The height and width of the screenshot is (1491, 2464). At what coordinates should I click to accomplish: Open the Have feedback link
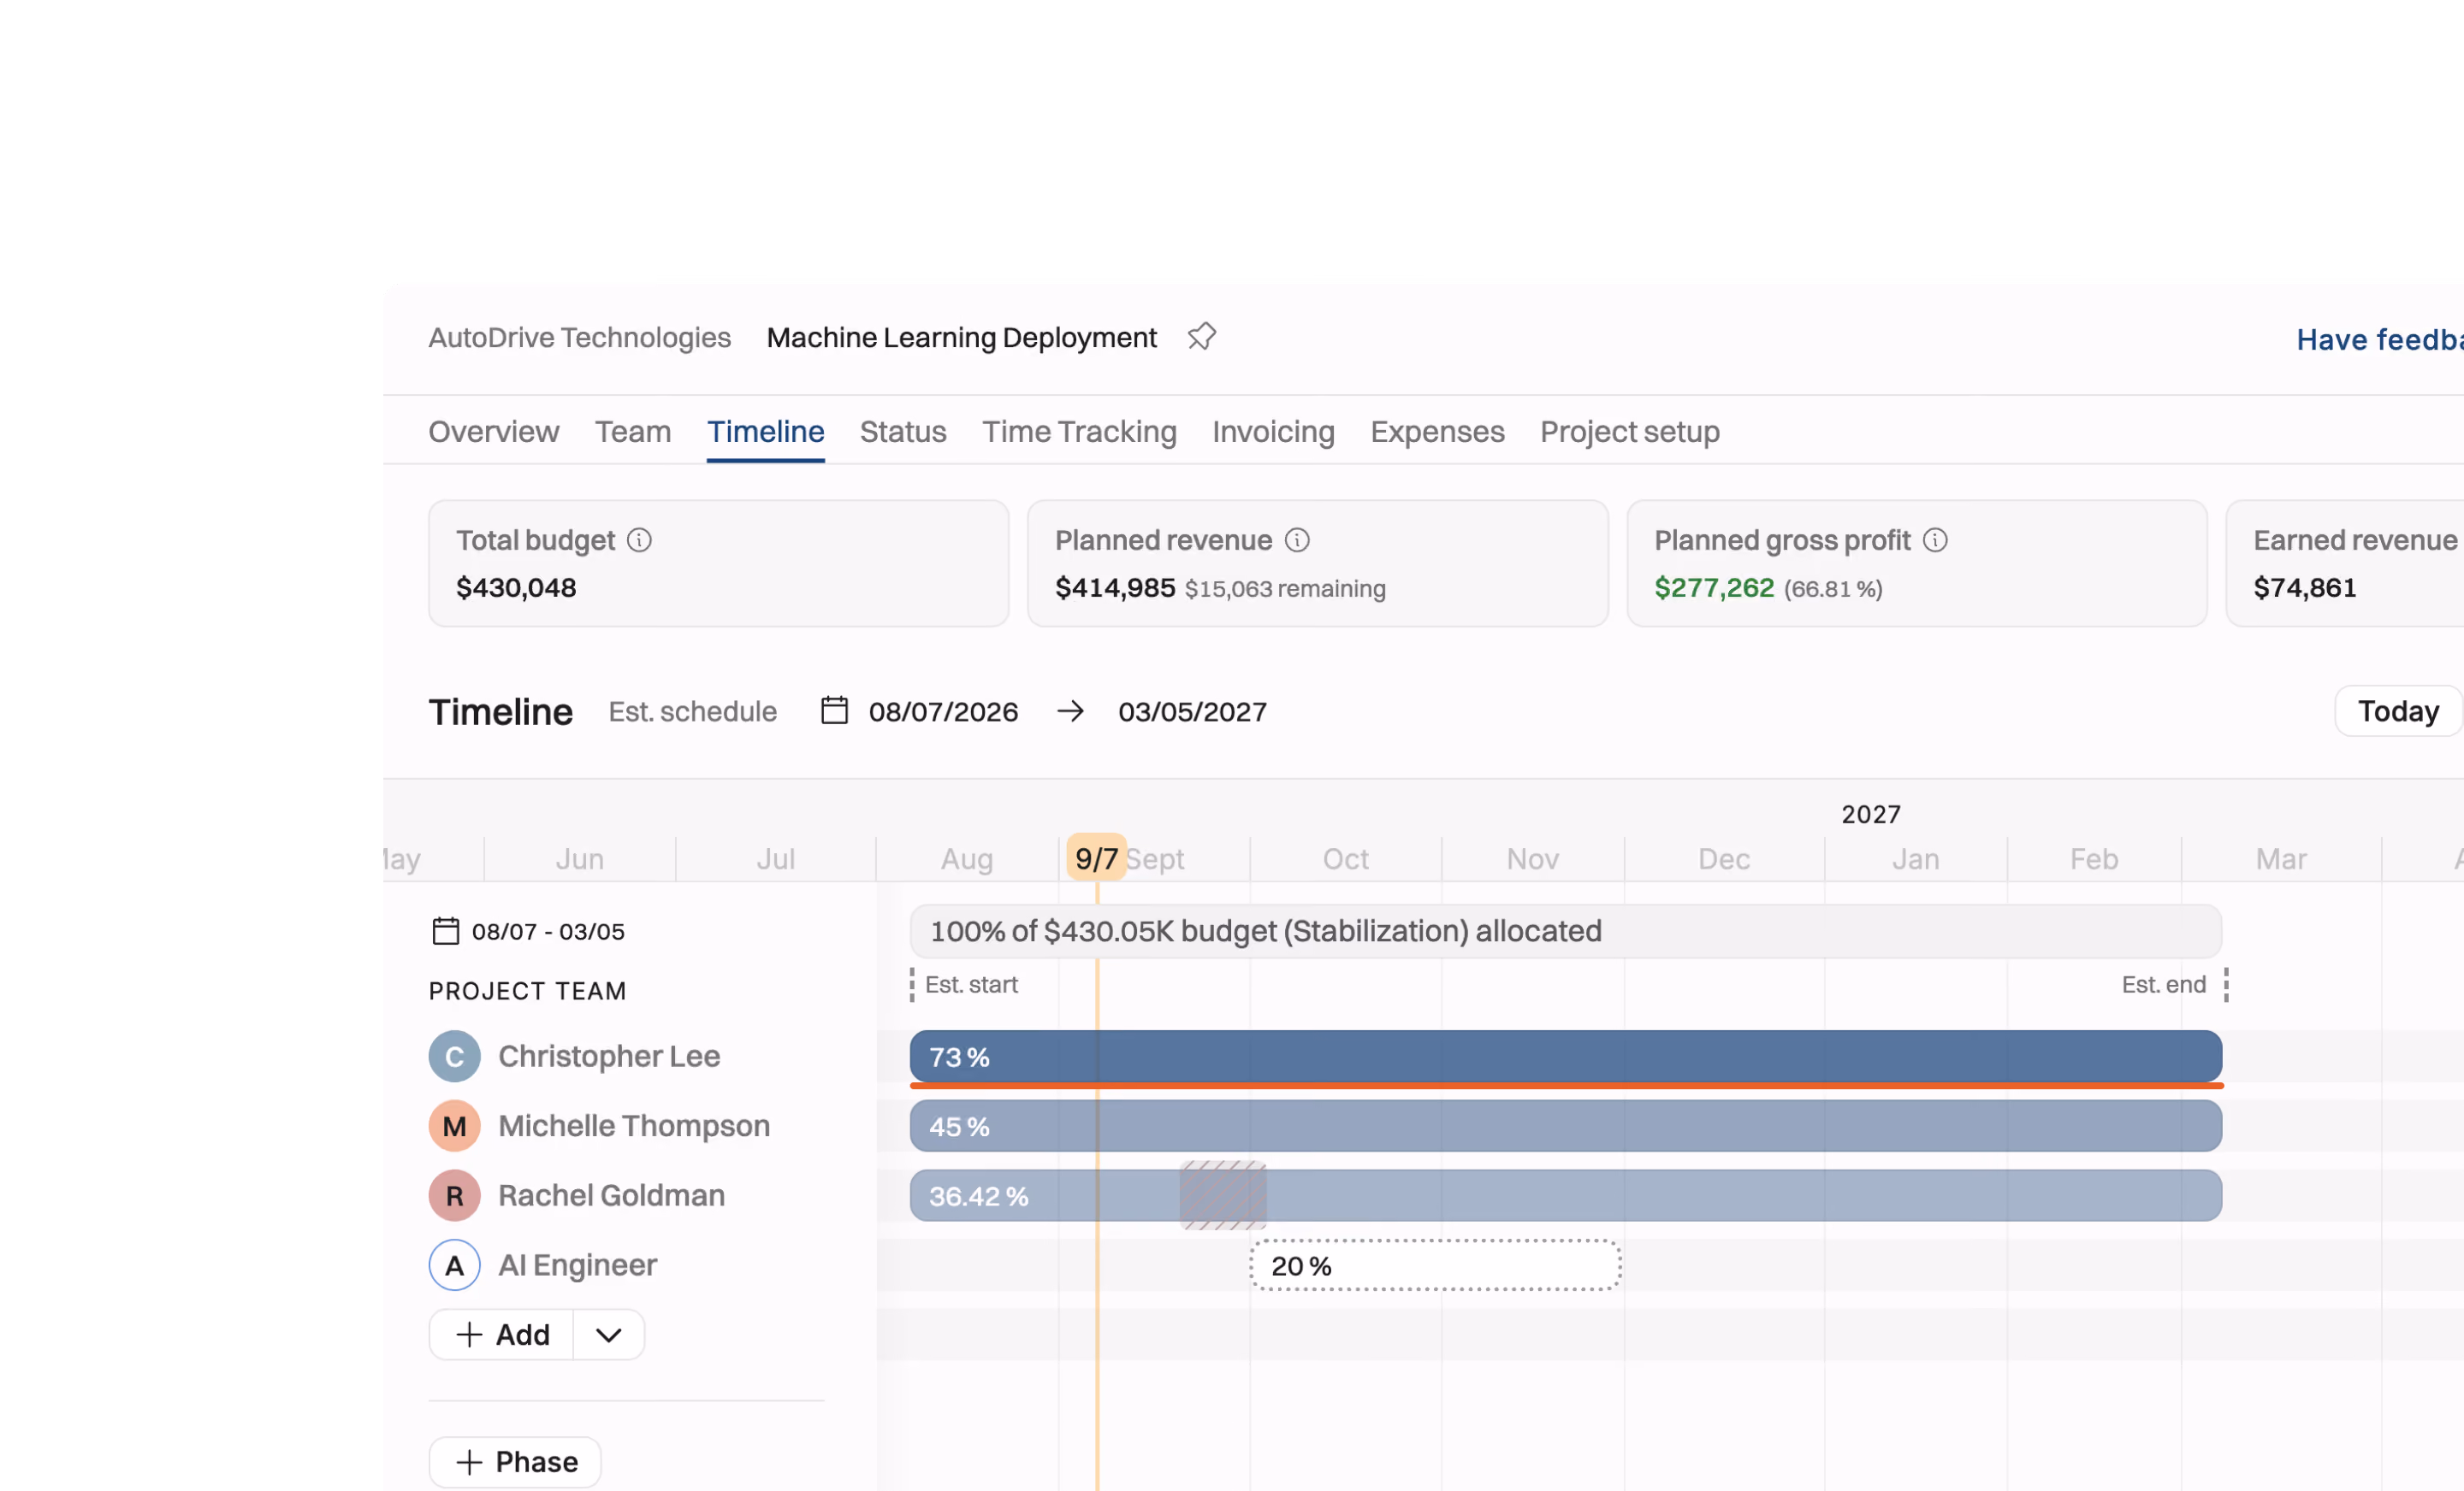point(2380,339)
